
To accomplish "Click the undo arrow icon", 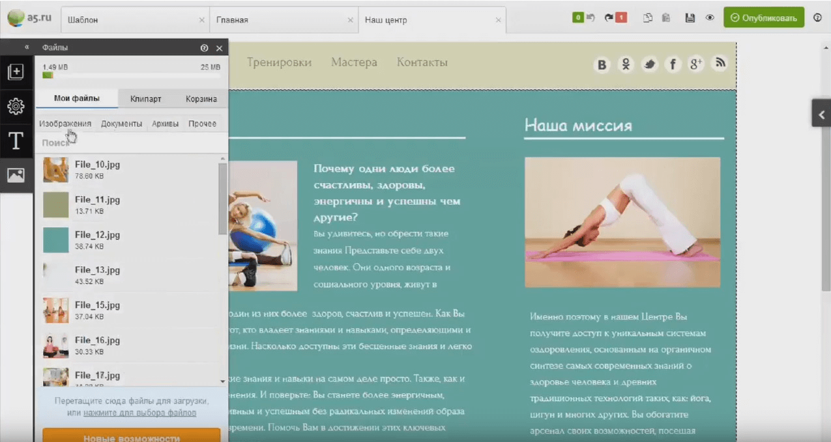I will pyautogui.click(x=590, y=18).
